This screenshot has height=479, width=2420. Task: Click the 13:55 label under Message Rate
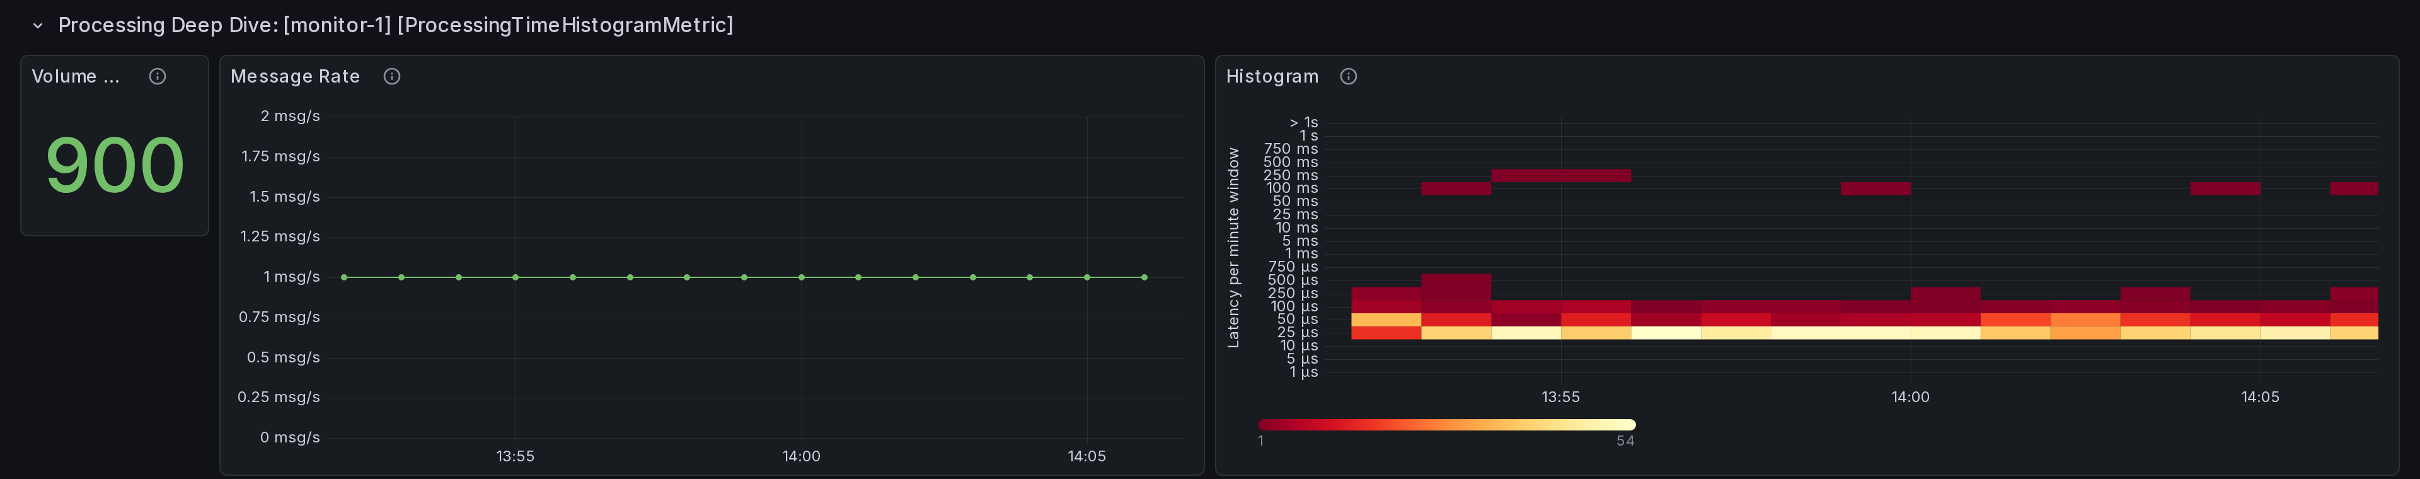coord(516,456)
